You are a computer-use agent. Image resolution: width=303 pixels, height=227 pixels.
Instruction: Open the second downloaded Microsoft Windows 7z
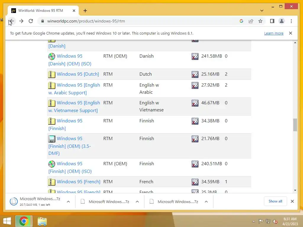105,202
